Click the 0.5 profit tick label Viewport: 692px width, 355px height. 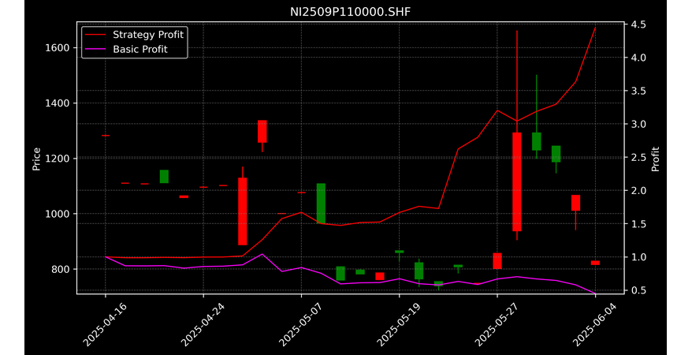tap(638, 290)
